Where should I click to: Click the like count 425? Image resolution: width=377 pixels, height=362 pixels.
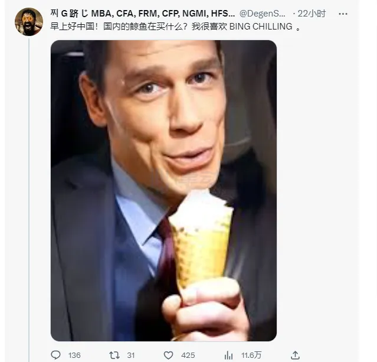(x=189, y=355)
